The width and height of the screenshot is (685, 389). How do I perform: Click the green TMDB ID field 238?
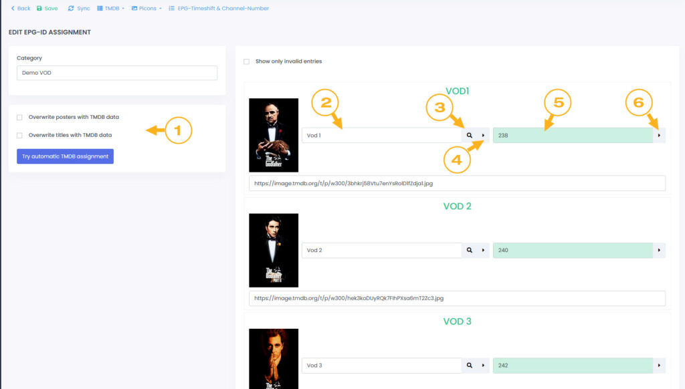[573, 136]
